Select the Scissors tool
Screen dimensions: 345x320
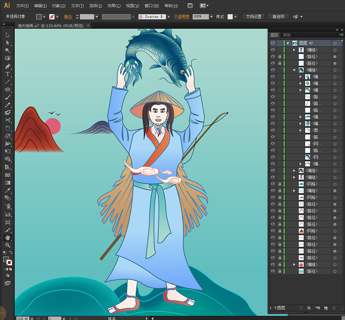pos(8,120)
